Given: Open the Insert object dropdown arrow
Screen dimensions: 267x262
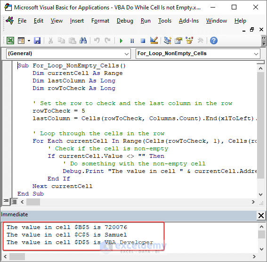Looking at the screenshot, I should (x=29, y=41).
